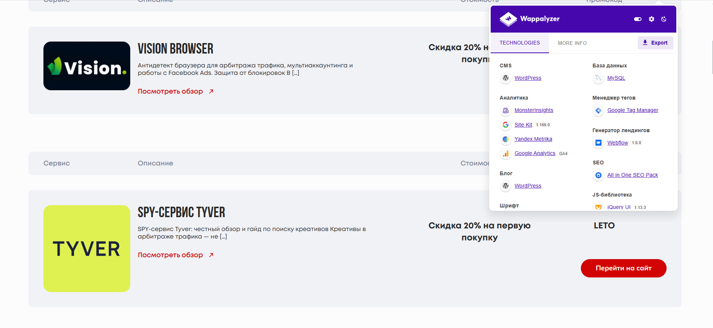The image size is (713, 328).
Task: Click the GA4 version label
Action: pos(563,154)
